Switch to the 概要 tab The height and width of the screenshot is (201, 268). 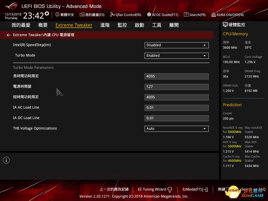coord(43,25)
